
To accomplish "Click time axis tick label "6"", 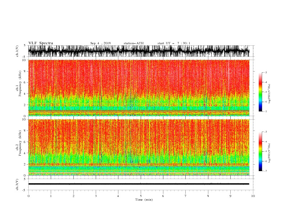I will click(x=163, y=196).
